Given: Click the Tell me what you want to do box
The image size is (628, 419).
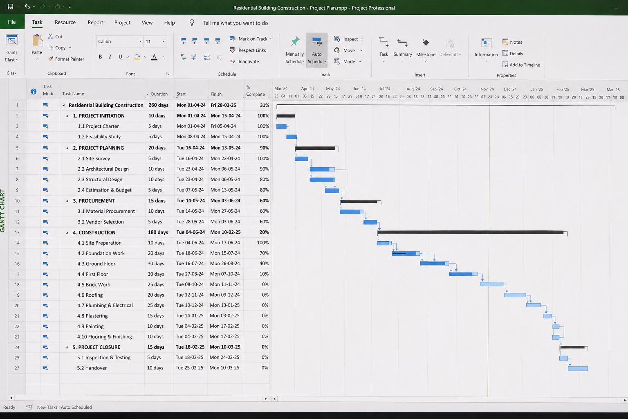Looking at the screenshot, I should coord(235,23).
